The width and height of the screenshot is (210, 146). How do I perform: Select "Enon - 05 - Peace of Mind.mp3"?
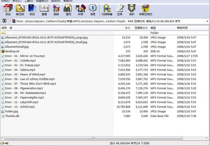pyautogui.click(x=25, y=74)
